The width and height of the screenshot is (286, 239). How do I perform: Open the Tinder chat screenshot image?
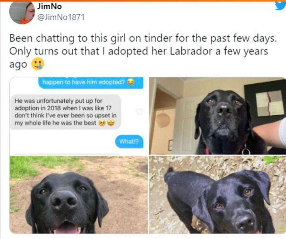79,116
